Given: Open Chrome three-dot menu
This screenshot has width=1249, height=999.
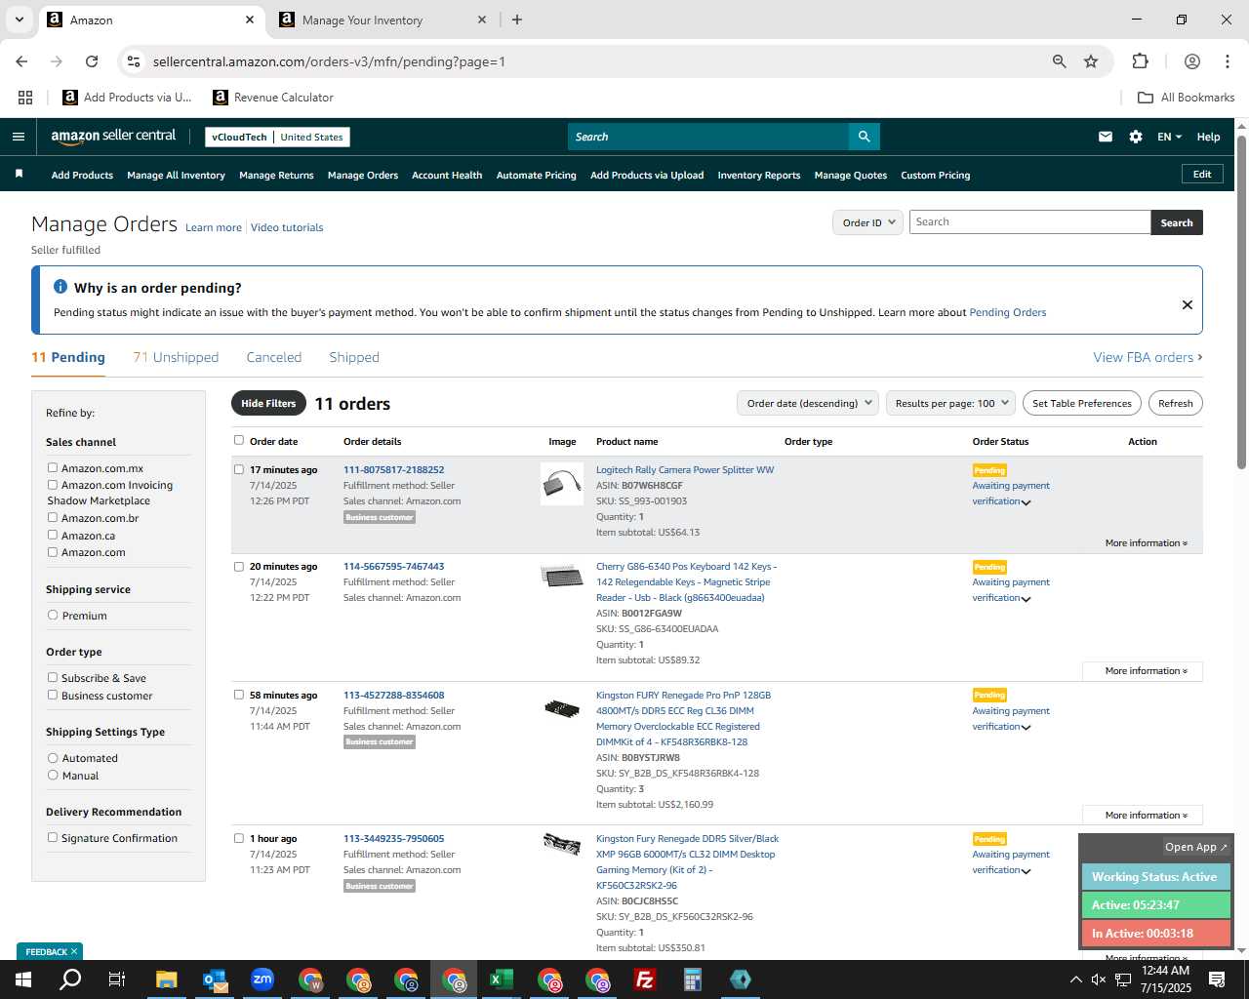Looking at the screenshot, I should point(1228,61).
